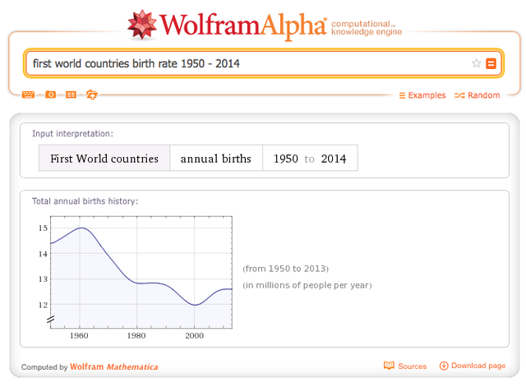Click the 'computational knowledge engine' tagline

[367, 28]
